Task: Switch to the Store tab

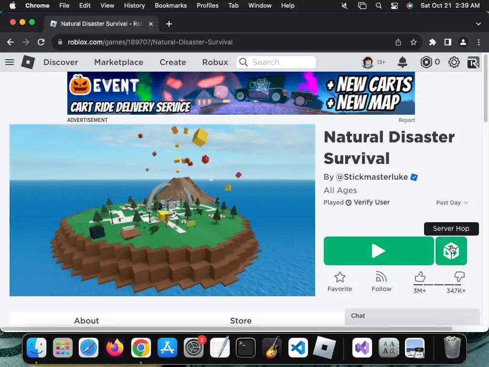Action: [x=241, y=321]
